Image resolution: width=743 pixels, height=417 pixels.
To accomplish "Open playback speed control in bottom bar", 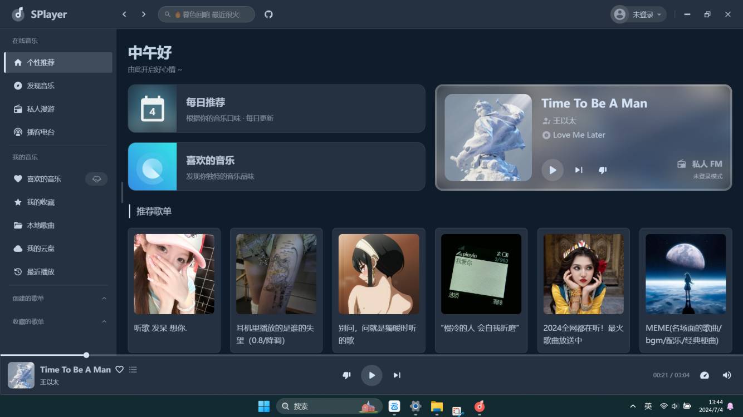I will pos(704,375).
